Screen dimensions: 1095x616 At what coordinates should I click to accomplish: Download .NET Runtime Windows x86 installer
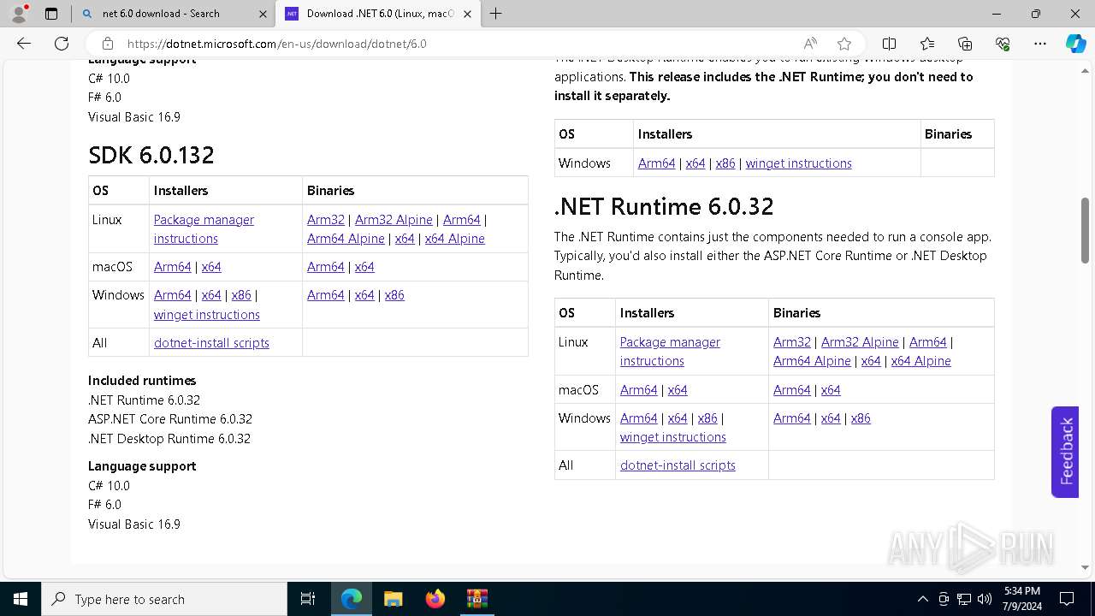707,418
